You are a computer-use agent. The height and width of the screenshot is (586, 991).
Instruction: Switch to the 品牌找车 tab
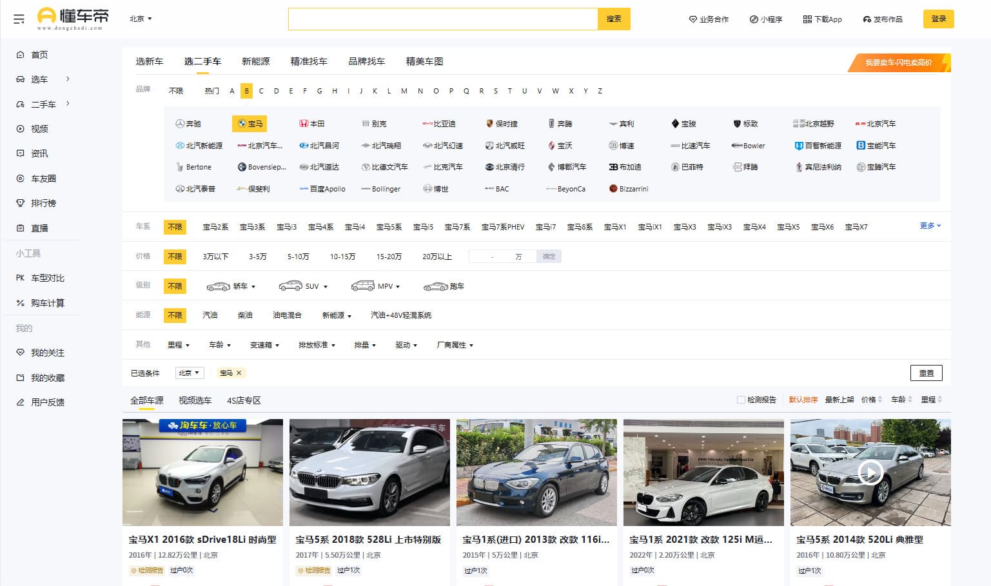pos(367,61)
